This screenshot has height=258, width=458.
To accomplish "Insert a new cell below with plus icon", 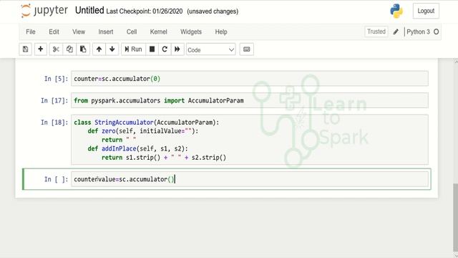I will click(41, 49).
